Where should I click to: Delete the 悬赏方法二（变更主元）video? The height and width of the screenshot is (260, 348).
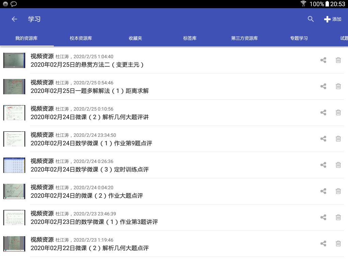[338, 60]
